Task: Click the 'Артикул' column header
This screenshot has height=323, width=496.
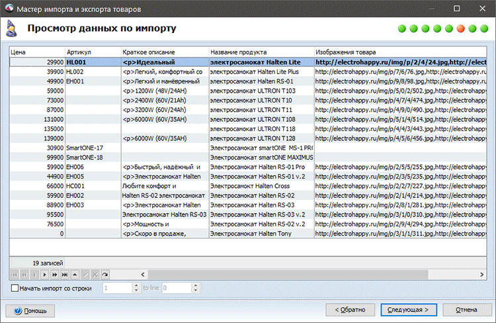Action: 93,52
